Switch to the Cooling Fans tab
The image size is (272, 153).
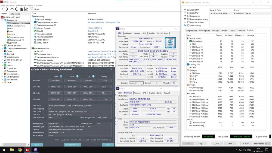pos(205,31)
